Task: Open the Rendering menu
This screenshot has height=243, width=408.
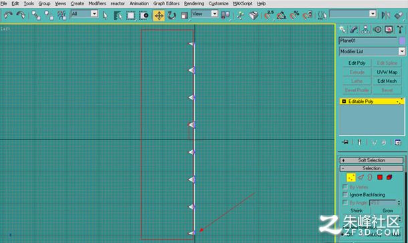Action: pyautogui.click(x=194, y=3)
